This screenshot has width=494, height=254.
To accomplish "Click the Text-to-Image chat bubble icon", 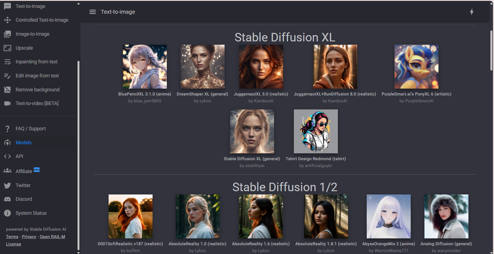I will pyautogui.click(x=7, y=6).
